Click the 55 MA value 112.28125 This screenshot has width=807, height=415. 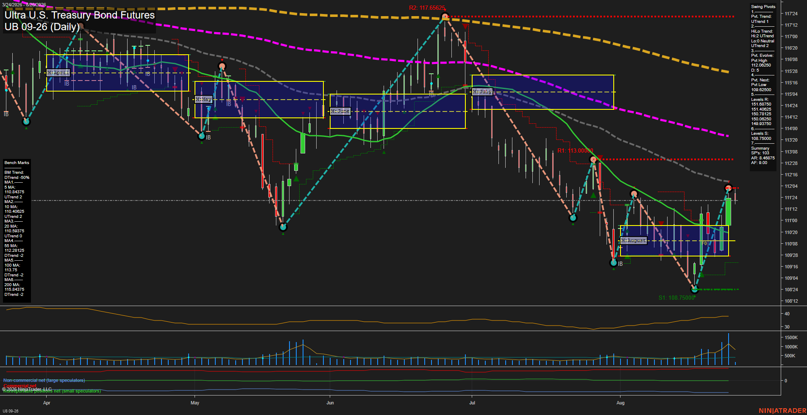(14, 251)
